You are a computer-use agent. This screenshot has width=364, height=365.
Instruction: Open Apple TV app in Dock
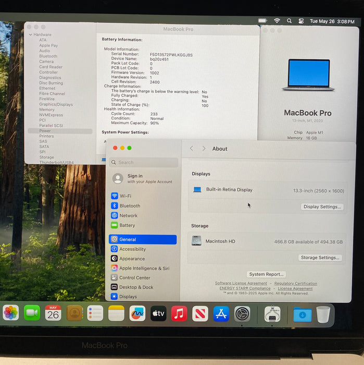[x=158, y=313]
